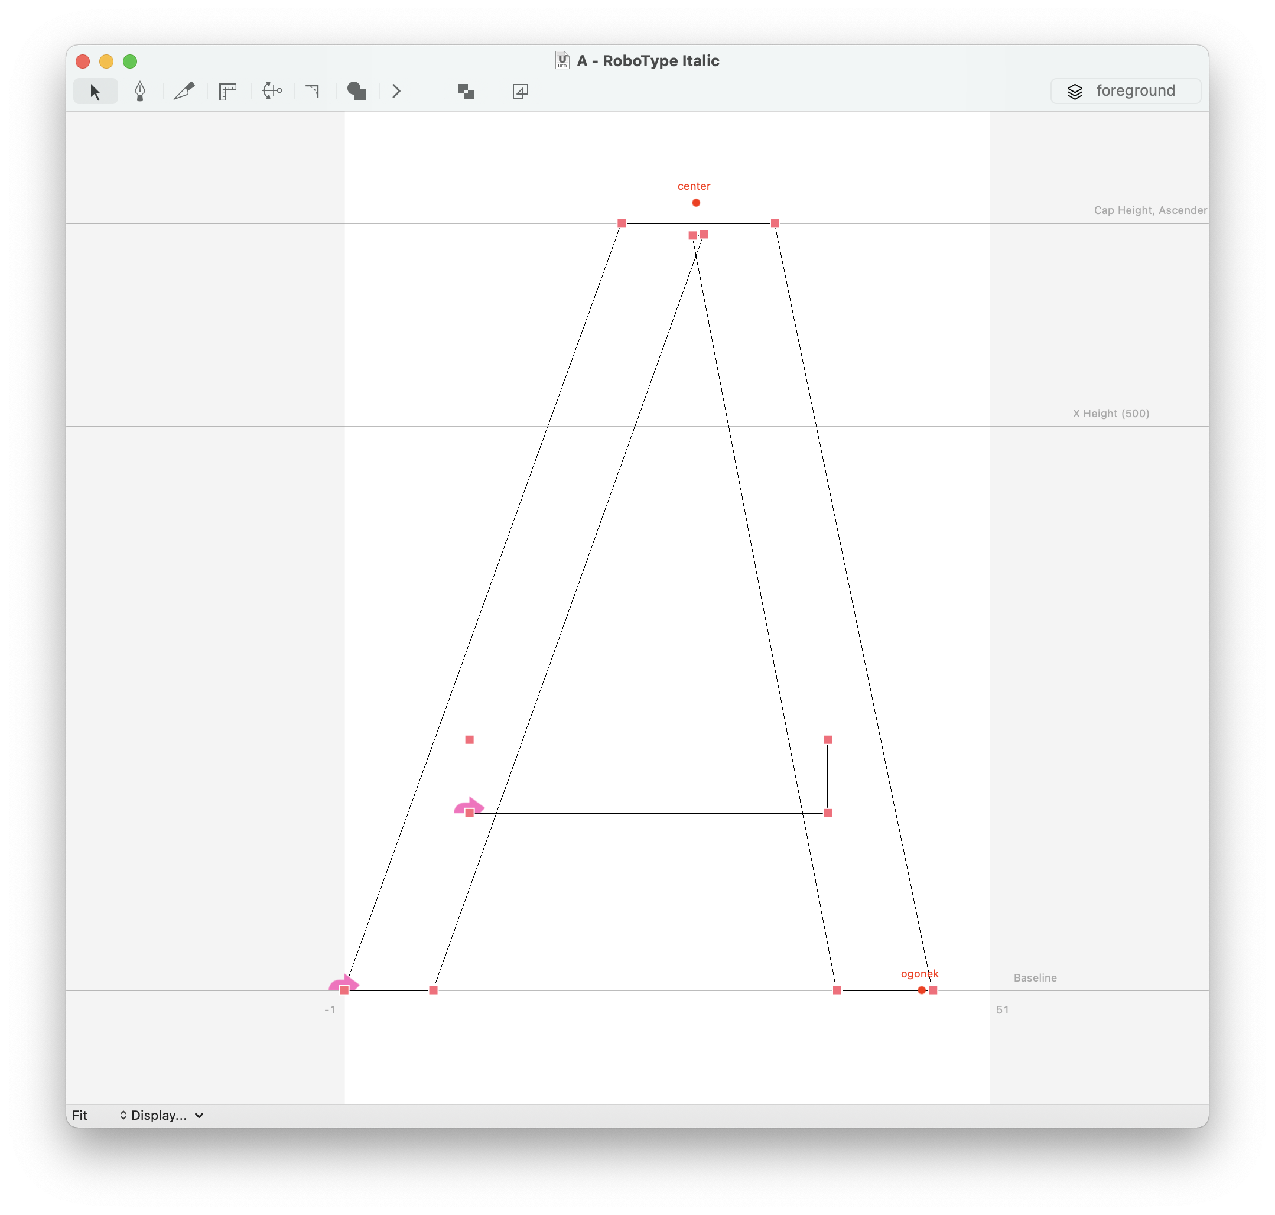Click the right sidebearing value 51
The height and width of the screenshot is (1215, 1275).
click(x=1003, y=1010)
